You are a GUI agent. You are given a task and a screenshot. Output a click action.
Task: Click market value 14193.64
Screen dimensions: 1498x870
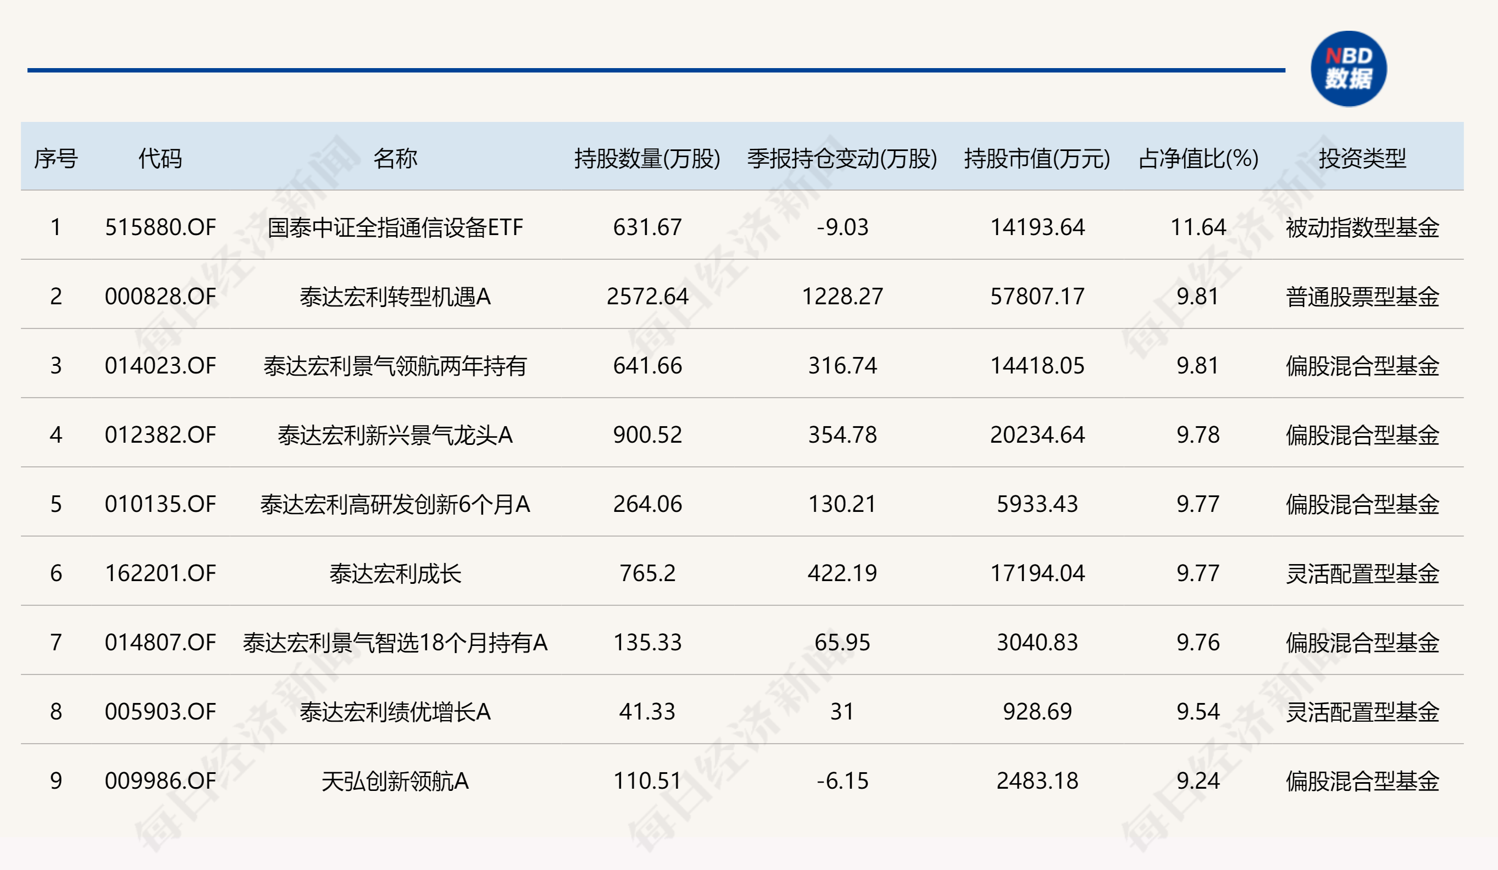tap(1037, 227)
